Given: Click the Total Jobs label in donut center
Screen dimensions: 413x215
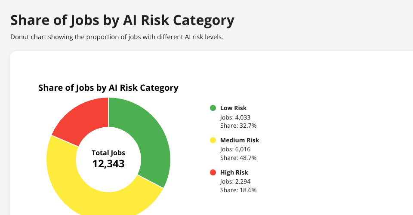Looking at the screenshot, I should [x=108, y=153].
